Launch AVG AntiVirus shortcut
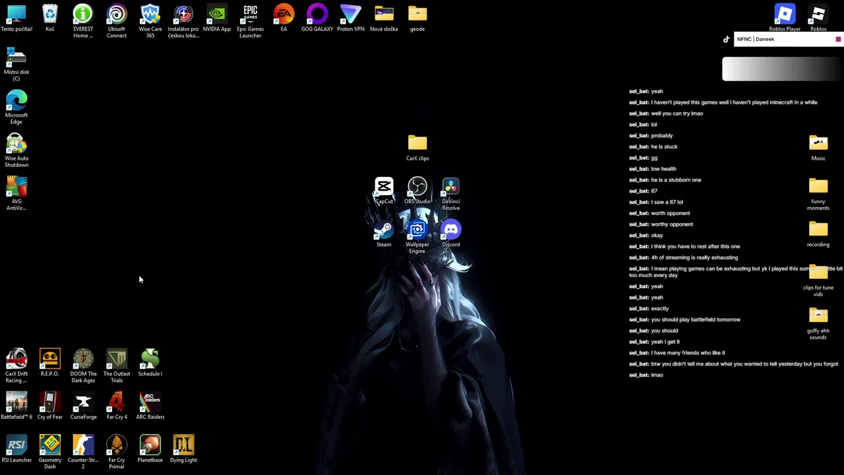 pos(16,194)
